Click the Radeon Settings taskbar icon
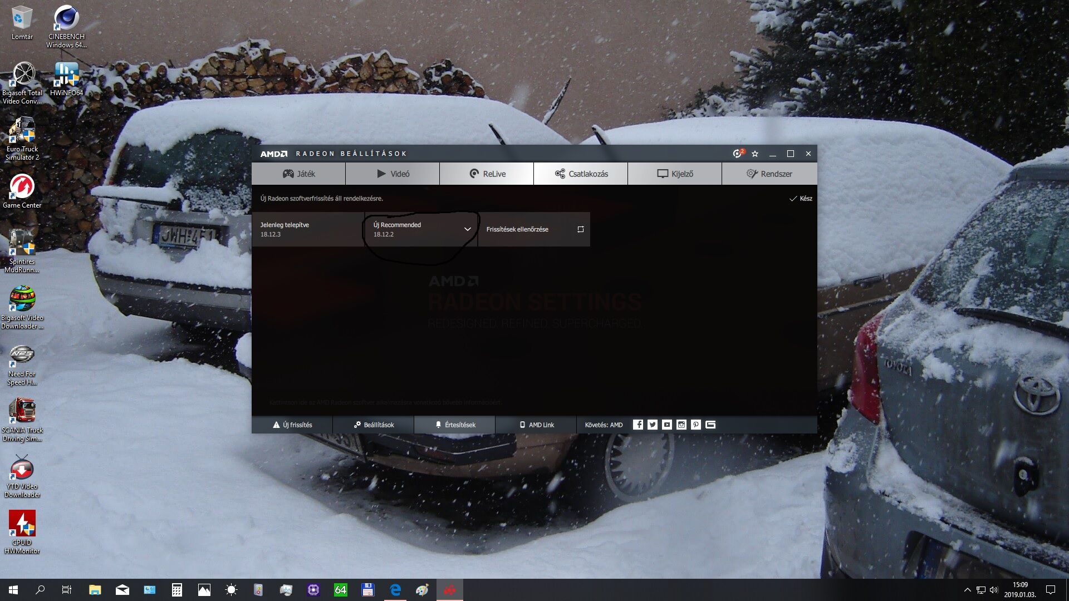The image size is (1069, 601). coord(450,590)
